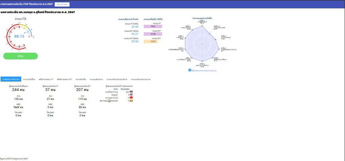Image resolution: width=345 pixels, height=161 pixels.
Task: Click the UK flag beside English
Action: click(x=131, y=94)
